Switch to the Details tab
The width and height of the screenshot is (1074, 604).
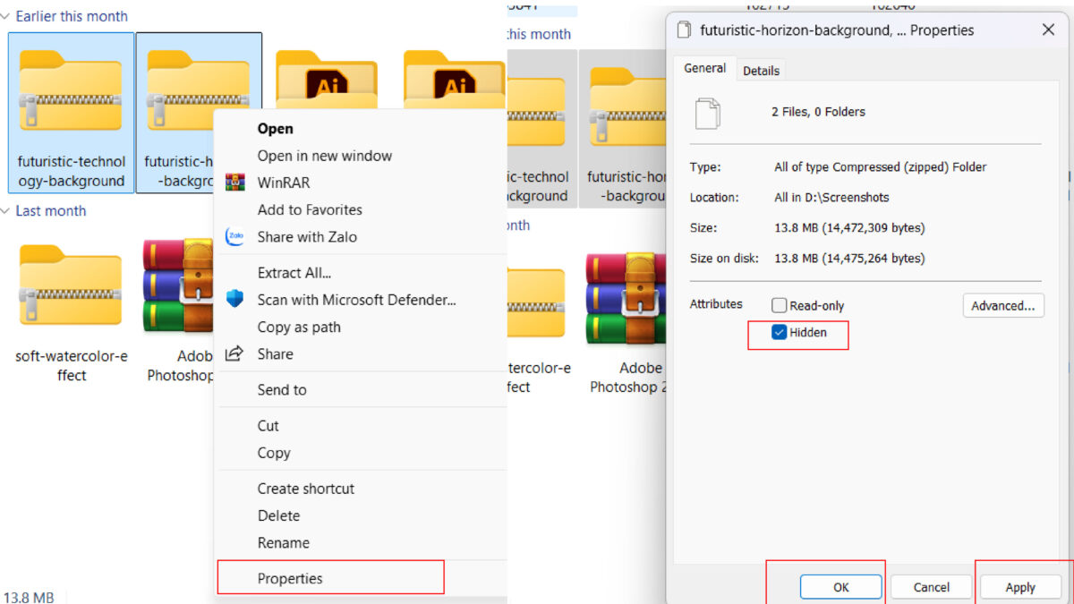pos(761,69)
